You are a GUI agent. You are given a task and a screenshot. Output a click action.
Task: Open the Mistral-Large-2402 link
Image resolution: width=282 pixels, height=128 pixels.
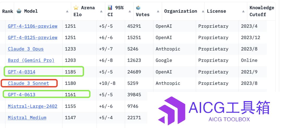33,106
